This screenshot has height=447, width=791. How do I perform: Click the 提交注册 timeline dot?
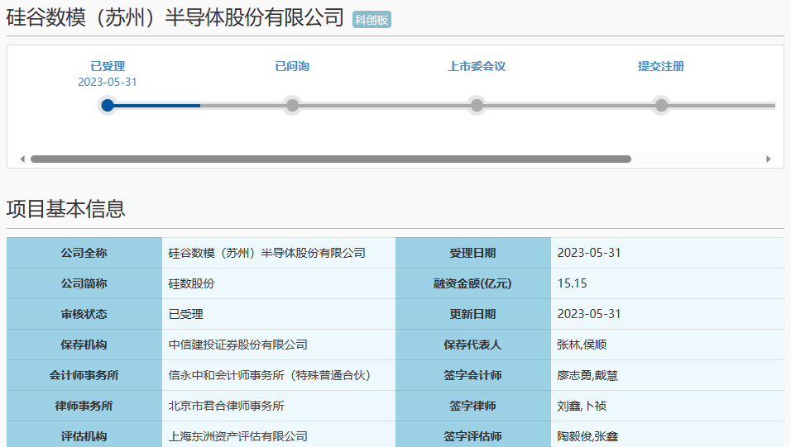point(661,105)
